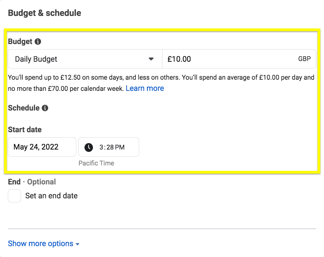Select the PM period in start time

[x=120, y=147]
